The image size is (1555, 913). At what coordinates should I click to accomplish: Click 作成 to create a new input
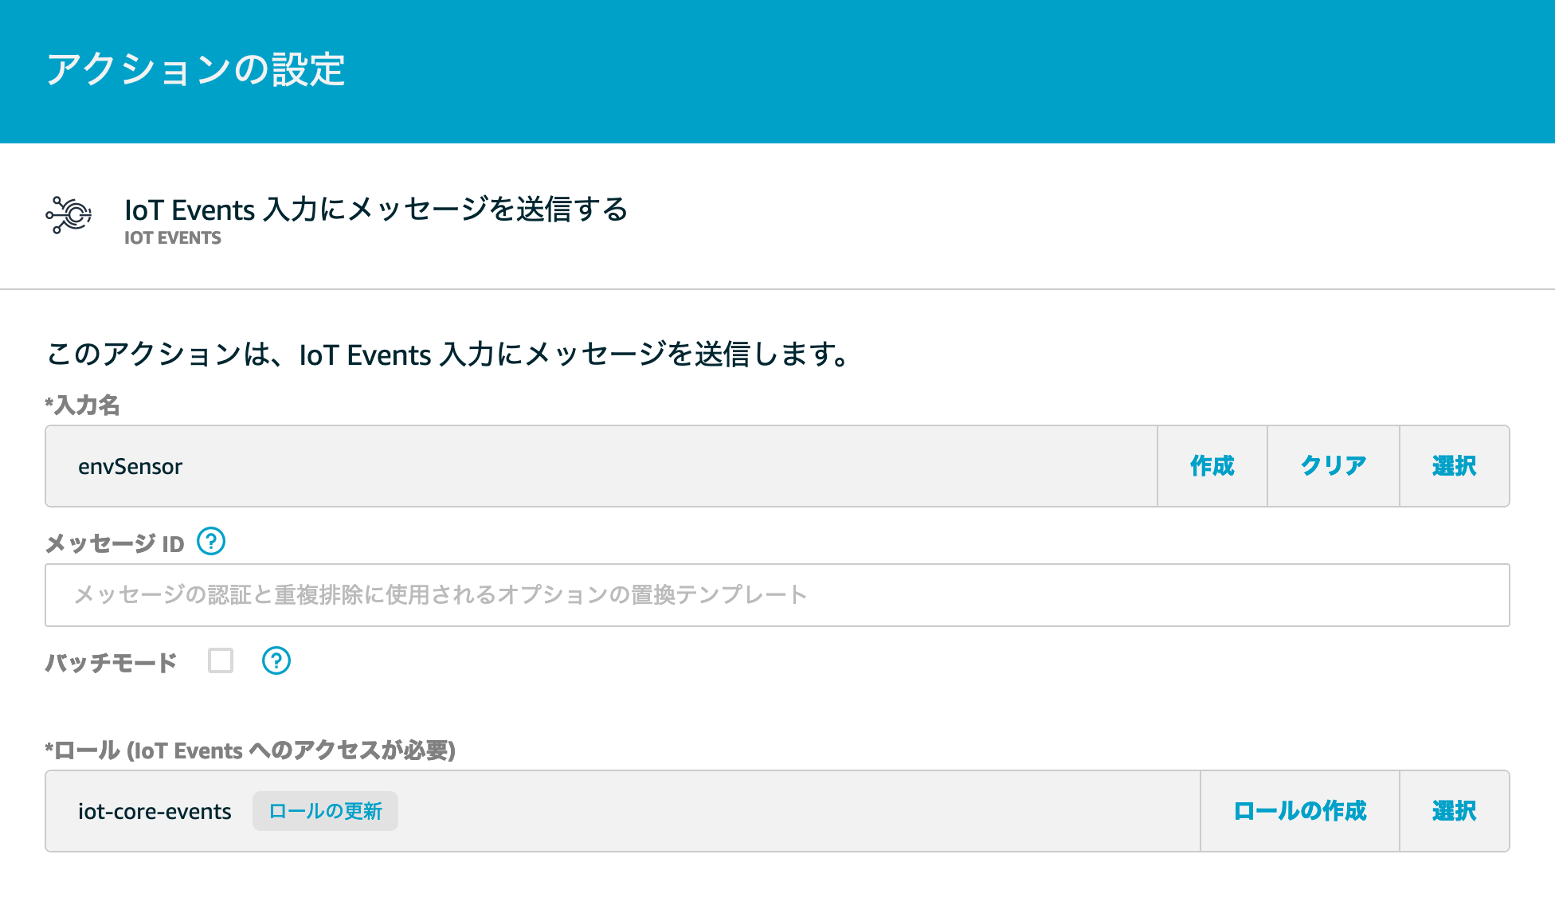click(1212, 466)
